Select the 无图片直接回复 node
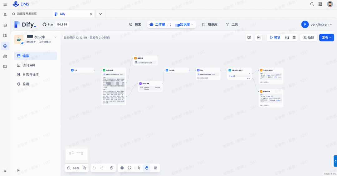The image size is (337, 176). (x=271, y=76)
